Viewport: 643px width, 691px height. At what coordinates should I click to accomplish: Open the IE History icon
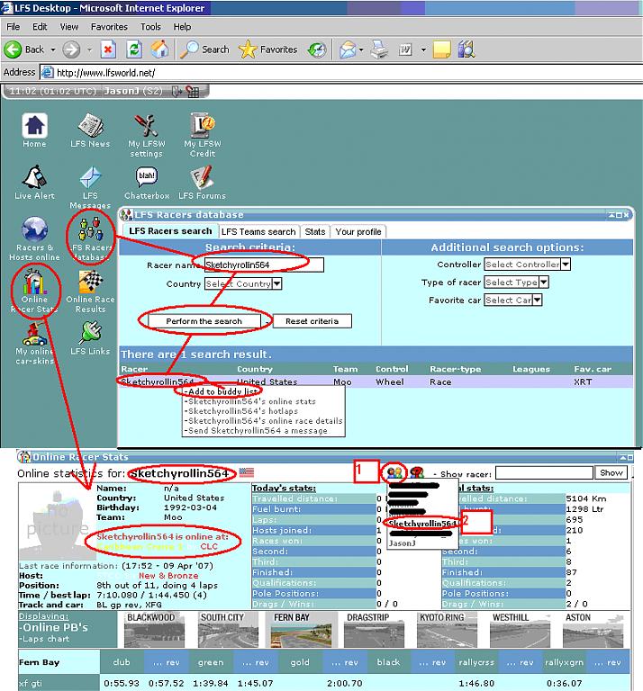(316, 49)
